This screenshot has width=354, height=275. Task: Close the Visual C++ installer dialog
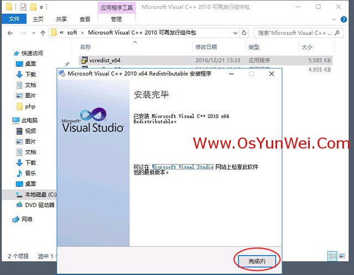pos(272,73)
